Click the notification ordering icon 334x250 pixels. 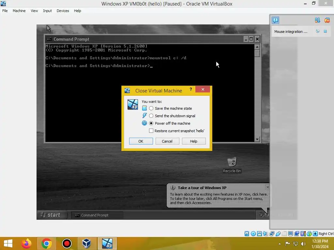point(317,20)
